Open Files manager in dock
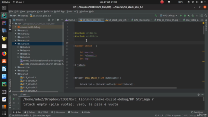Viewport: 208px width, 117px height. (4, 46)
